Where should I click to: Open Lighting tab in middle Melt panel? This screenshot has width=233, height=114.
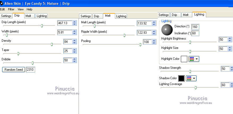(121, 16)
